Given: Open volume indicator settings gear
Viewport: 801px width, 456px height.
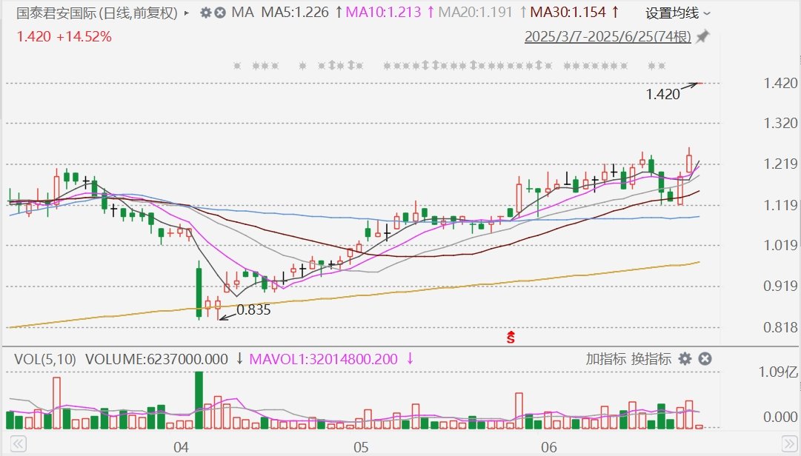Looking at the screenshot, I should coord(685,359).
